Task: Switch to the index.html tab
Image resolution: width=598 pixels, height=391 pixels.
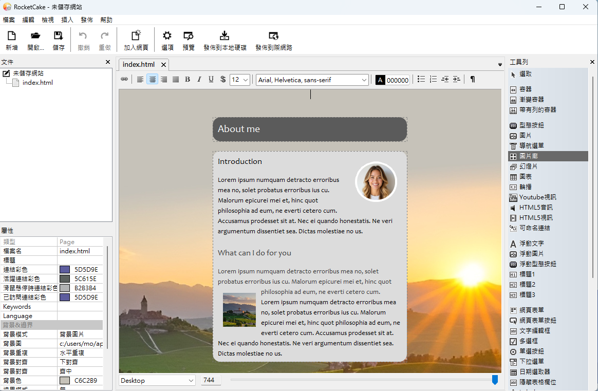Action: pyautogui.click(x=139, y=65)
